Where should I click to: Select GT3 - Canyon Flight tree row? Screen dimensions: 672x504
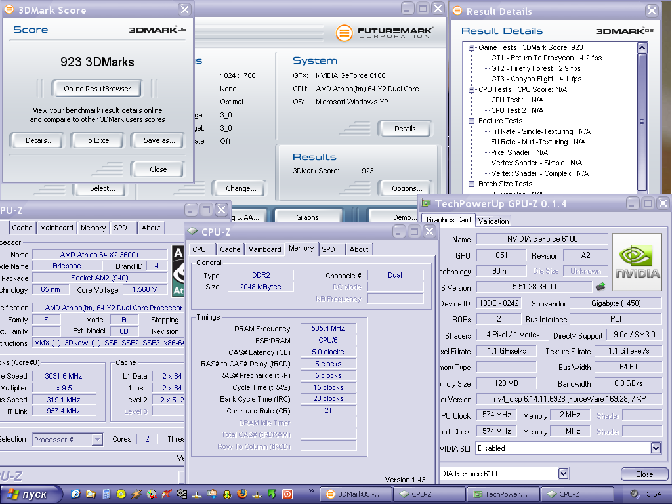(x=536, y=79)
